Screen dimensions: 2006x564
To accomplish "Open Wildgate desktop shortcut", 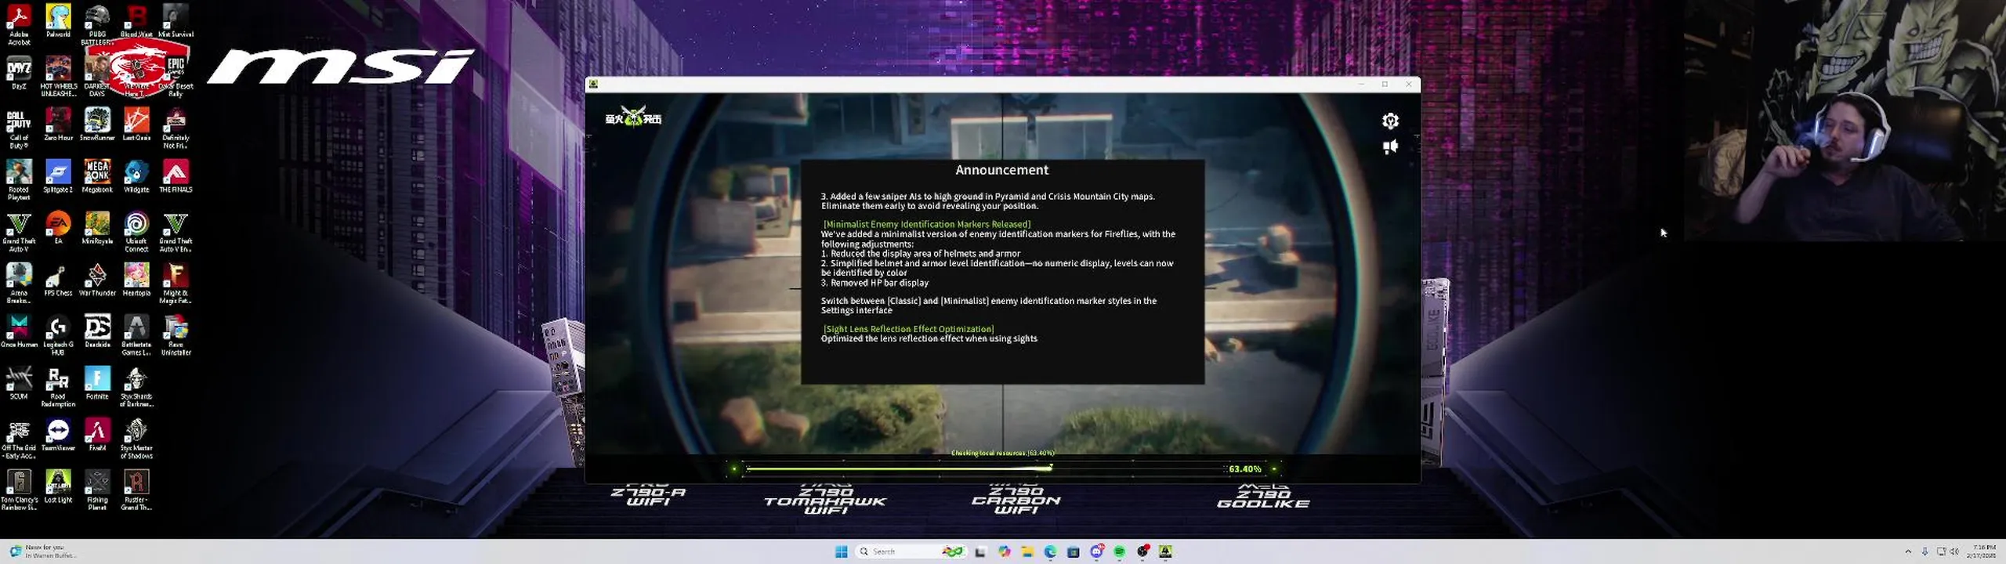I will click(x=136, y=175).
